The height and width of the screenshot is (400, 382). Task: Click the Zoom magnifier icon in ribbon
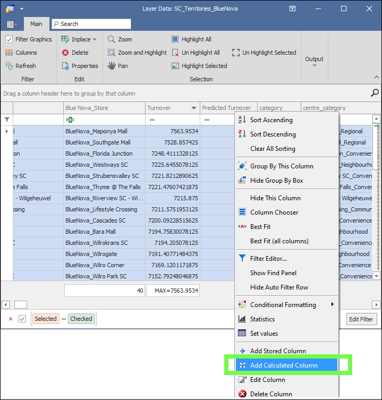point(112,39)
